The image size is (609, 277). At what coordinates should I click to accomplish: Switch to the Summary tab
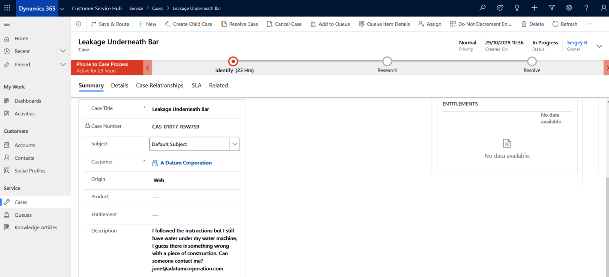coord(91,86)
